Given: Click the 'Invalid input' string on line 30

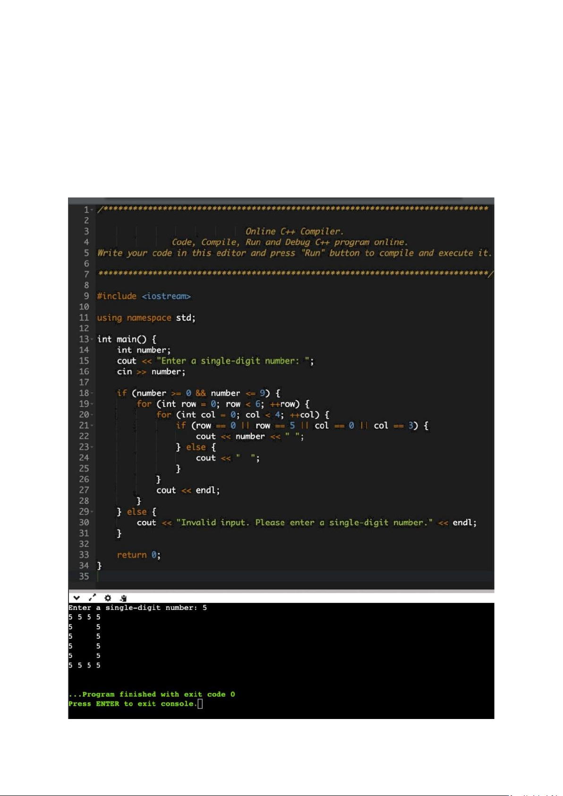Looking at the screenshot, I should 304,522.
